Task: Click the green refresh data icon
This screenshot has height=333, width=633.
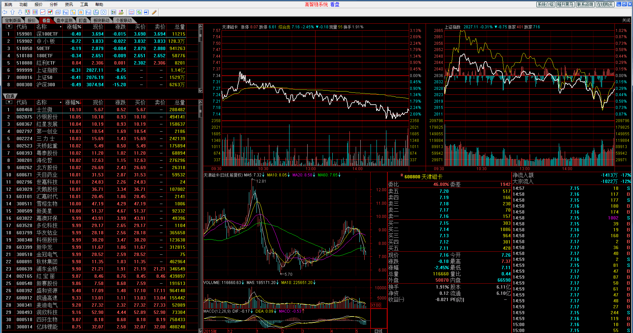Action: pyautogui.click(x=139, y=12)
